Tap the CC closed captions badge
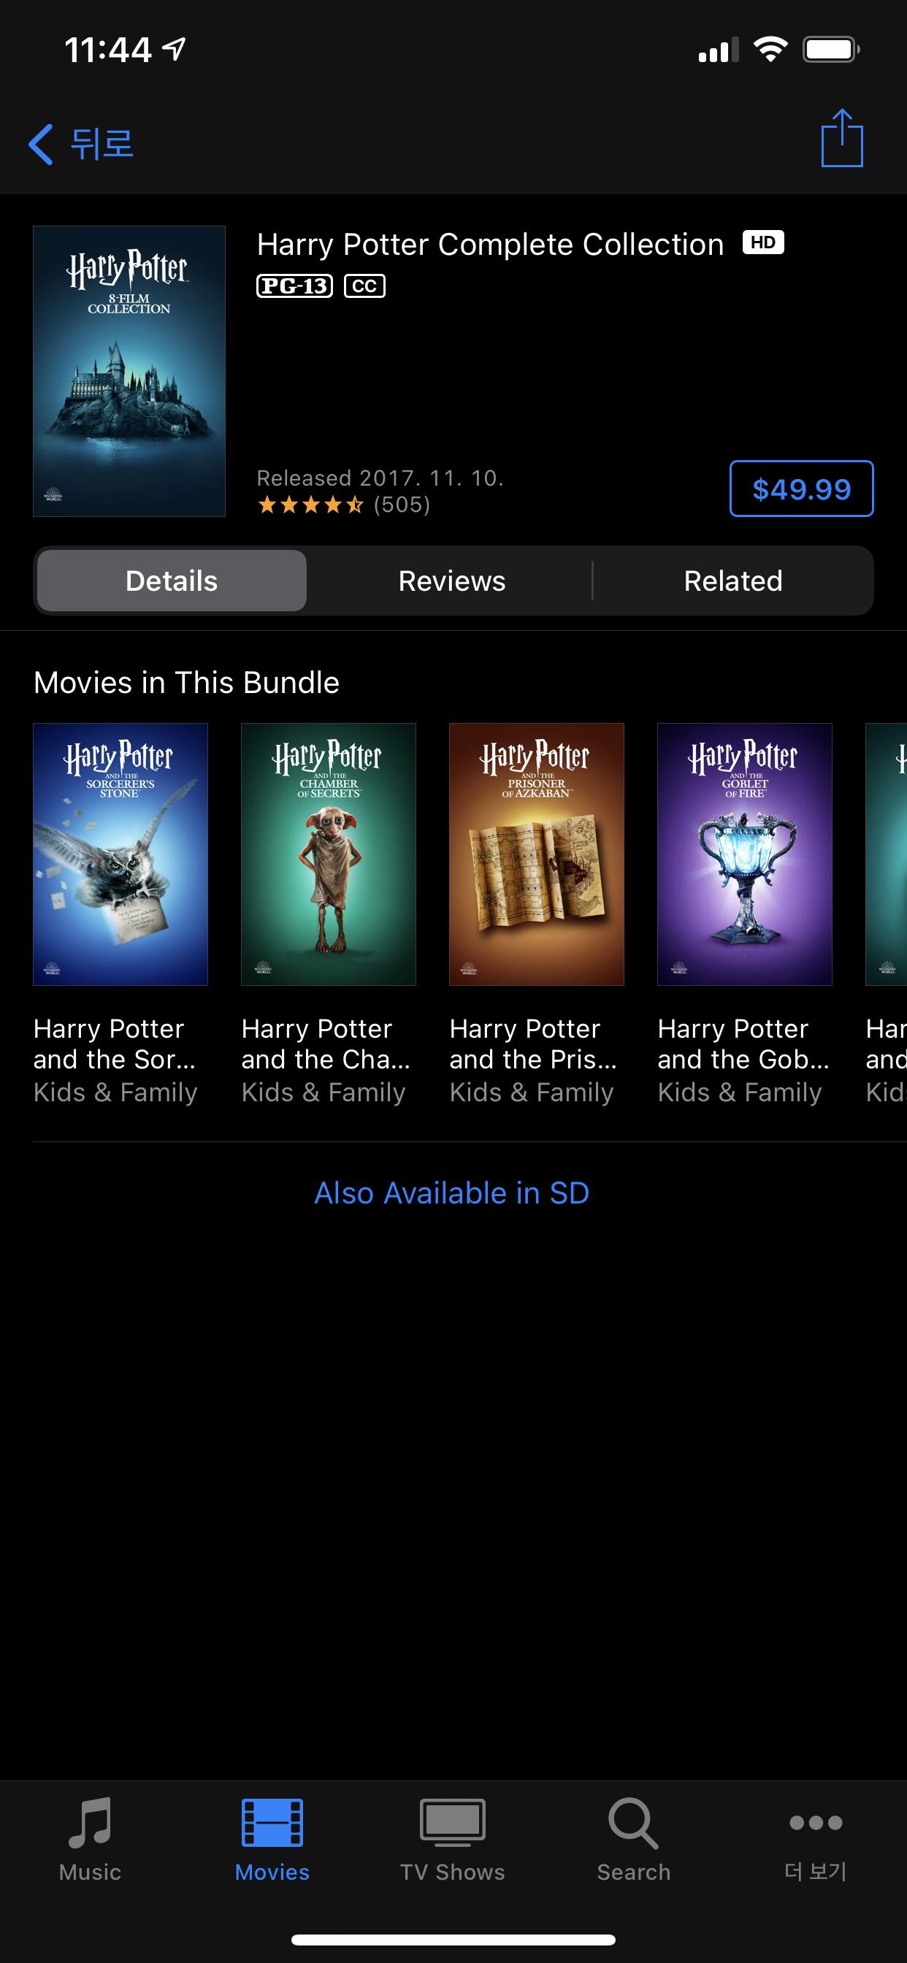Viewport: 907px width, 1963px height. pos(364,286)
